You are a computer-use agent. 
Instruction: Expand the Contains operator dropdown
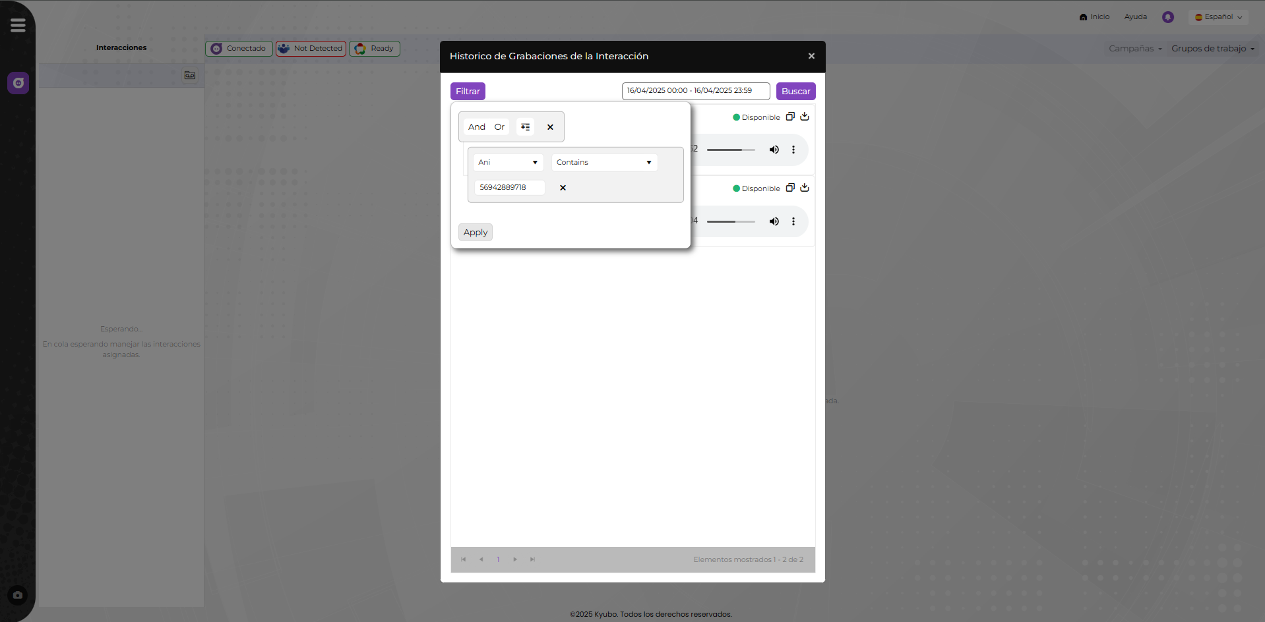(x=604, y=163)
